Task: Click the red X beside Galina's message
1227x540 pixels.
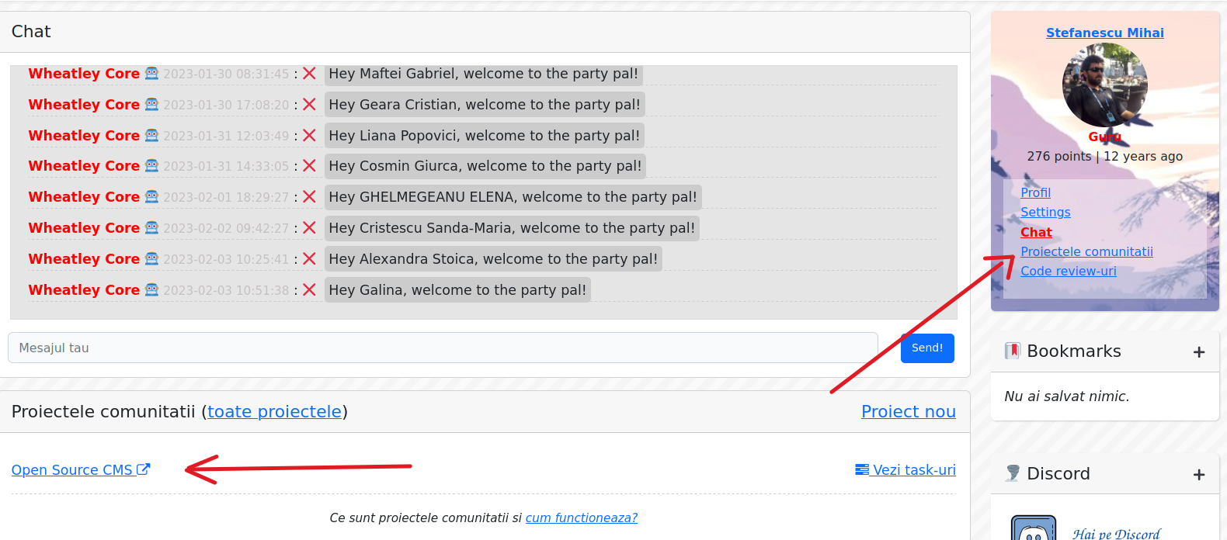Action: click(309, 290)
